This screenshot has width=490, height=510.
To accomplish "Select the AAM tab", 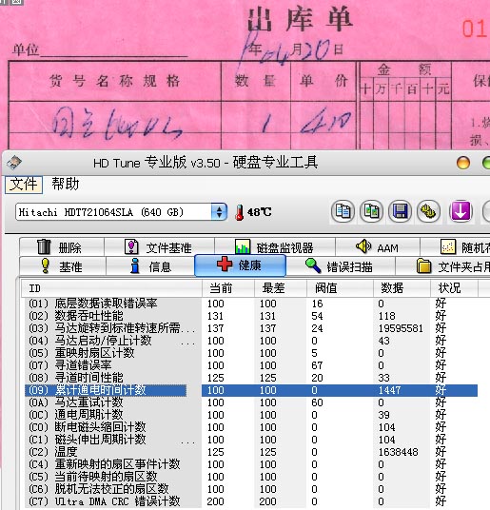I will pos(377,247).
